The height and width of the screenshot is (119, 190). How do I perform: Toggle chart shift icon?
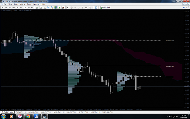[63, 8]
